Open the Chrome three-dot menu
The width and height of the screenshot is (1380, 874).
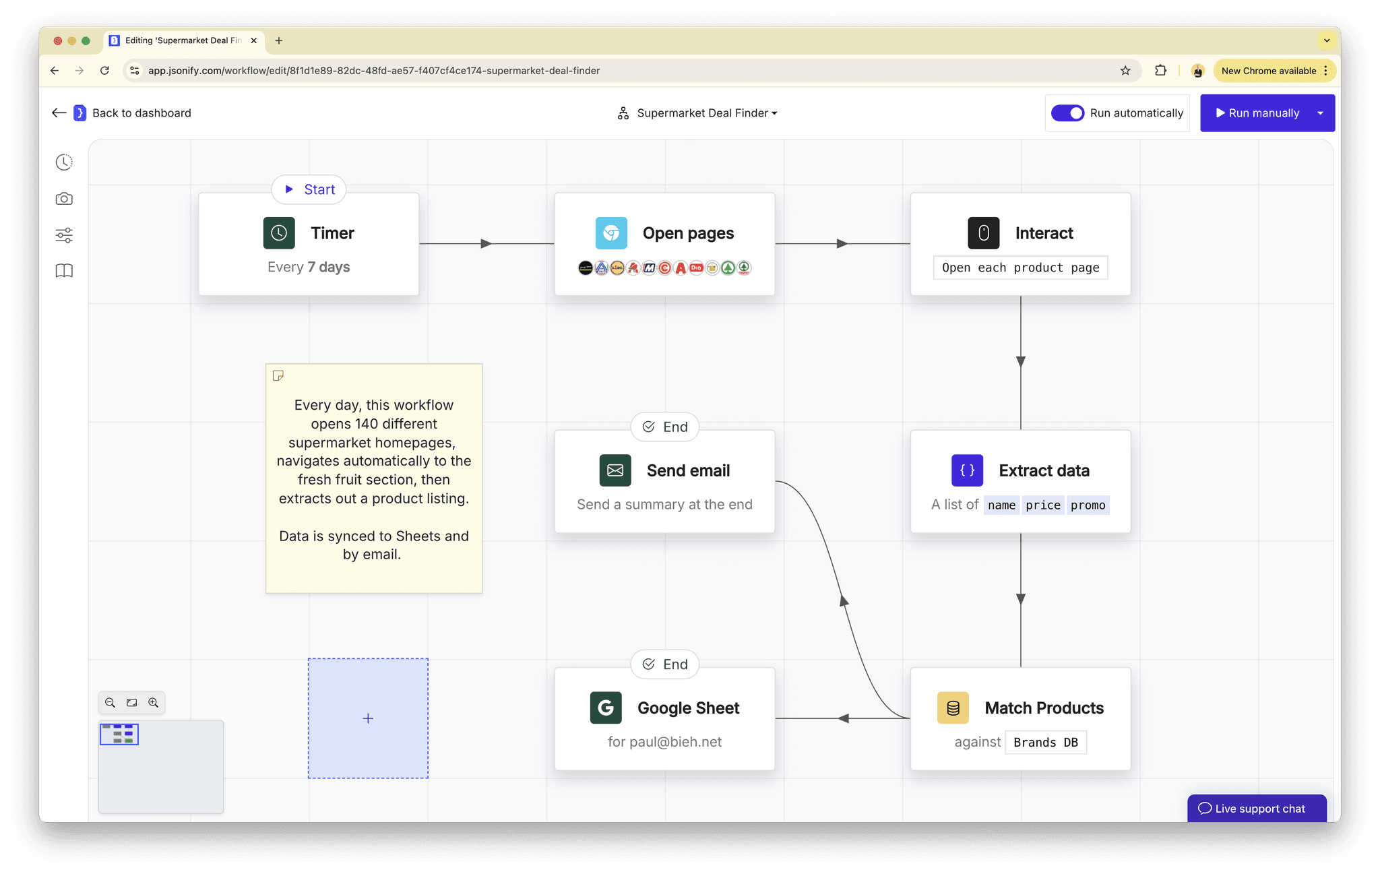click(1325, 71)
